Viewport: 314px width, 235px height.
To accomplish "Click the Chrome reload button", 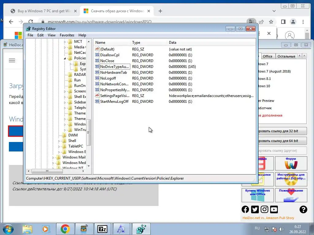I will coord(31,22).
